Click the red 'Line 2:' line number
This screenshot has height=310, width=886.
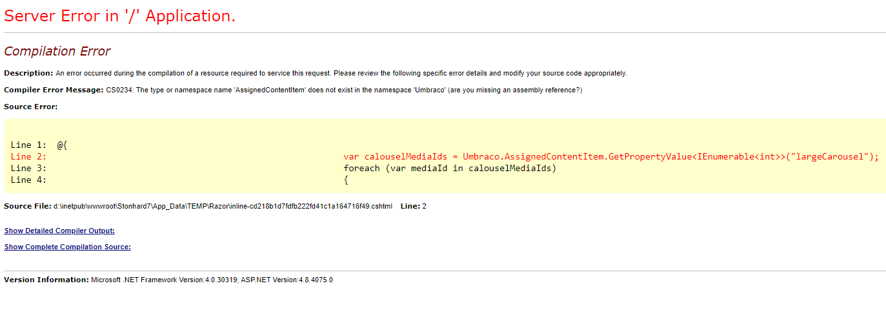coord(28,157)
